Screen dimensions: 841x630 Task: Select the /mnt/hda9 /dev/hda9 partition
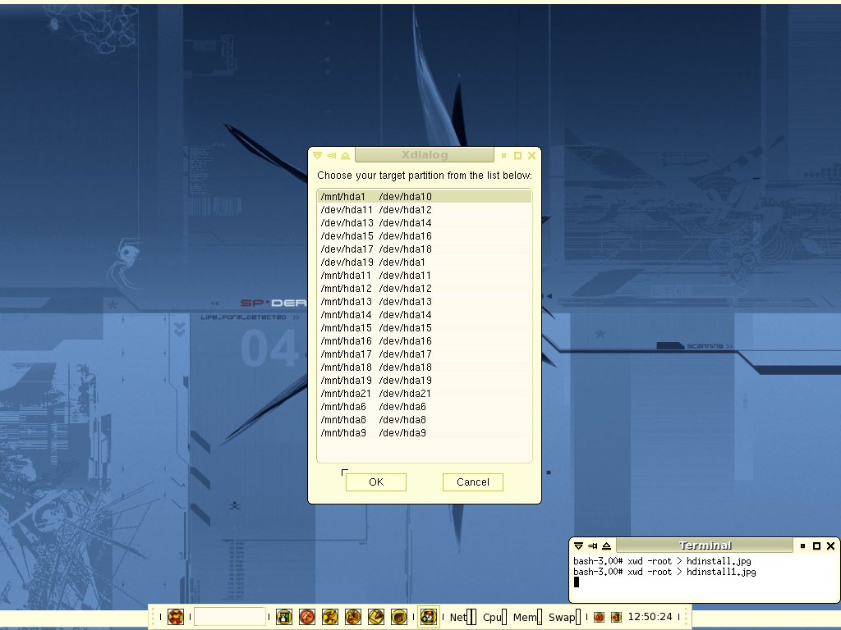425,433
